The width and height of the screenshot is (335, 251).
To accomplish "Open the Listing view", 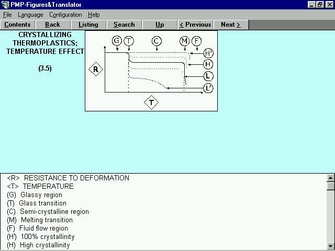I will click(88, 25).
